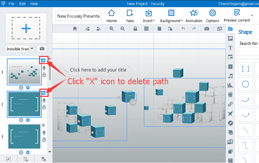This screenshot has height=163, width=259.
Task: Edit the presentation title field
Action: coord(78,16)
